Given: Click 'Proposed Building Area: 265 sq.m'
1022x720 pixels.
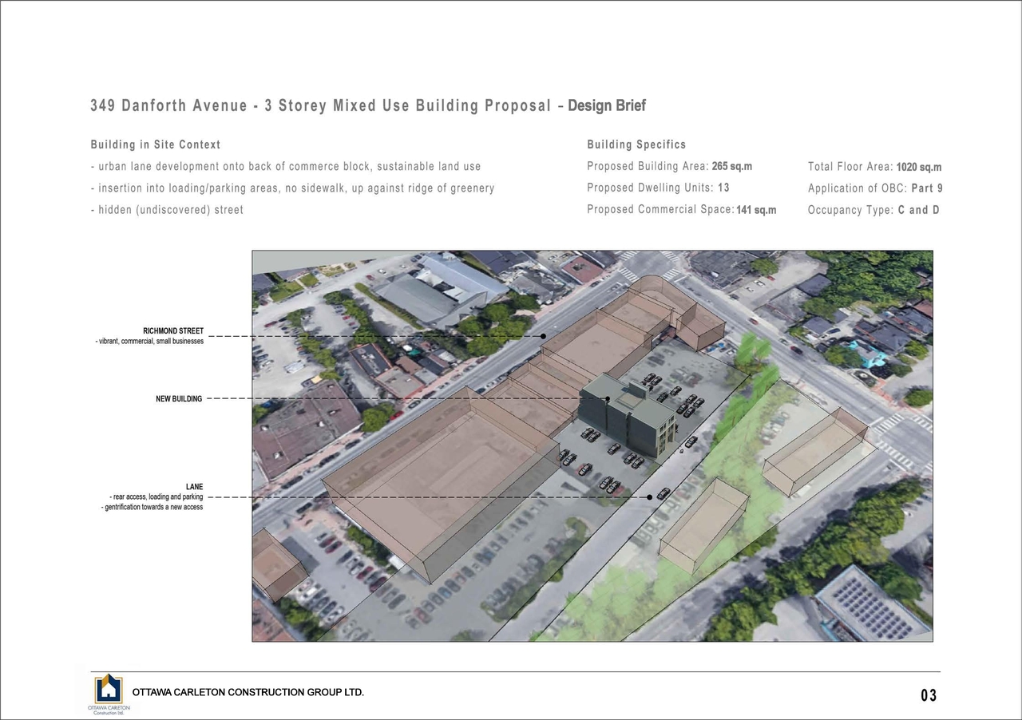Looking at the screenshot, I should [670, 166].
